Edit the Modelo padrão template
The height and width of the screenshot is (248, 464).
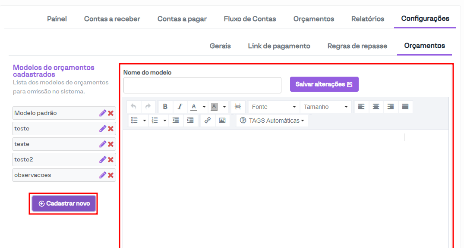(102, 113)
